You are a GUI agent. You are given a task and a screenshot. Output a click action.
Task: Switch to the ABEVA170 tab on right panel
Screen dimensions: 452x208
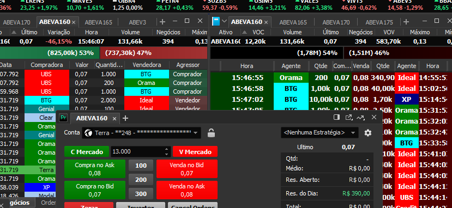click(x=336, y=22)
